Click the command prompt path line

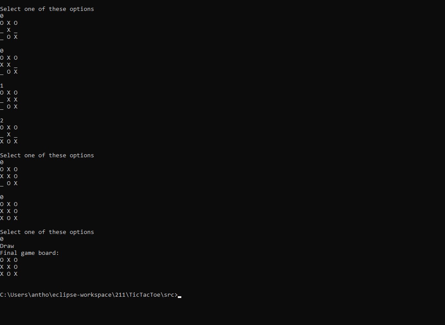pyautogui.click(x=89, y=295)
